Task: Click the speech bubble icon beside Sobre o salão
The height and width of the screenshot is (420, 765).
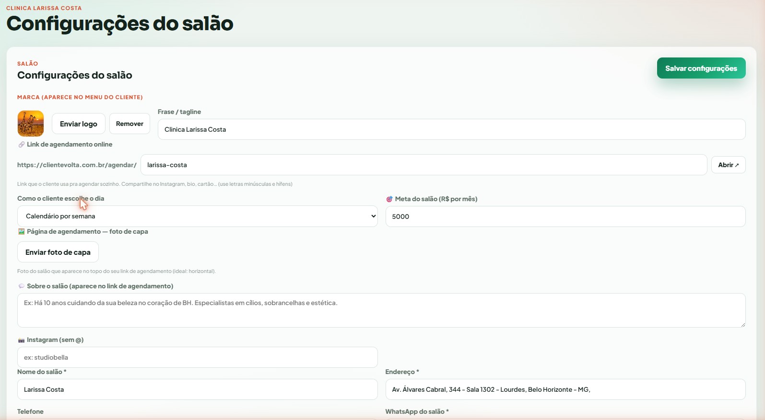Action: coord(21,286)
